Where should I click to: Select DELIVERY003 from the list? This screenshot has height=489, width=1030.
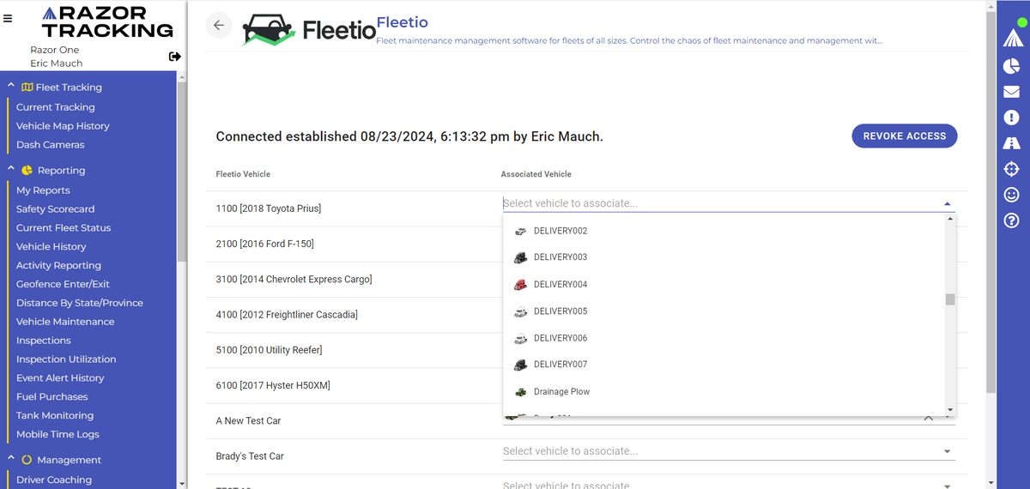click(x=724, y=257)
